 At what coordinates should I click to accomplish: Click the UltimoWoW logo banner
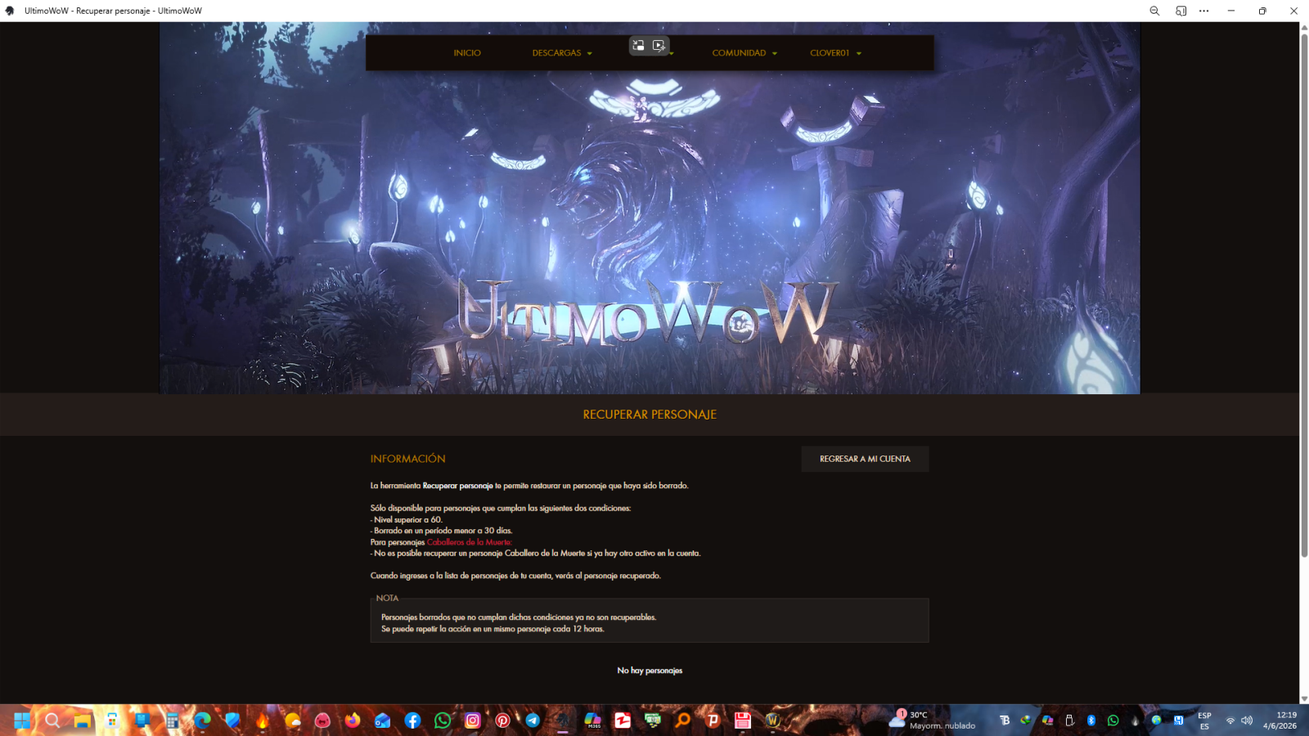click(x=648, y=312)
